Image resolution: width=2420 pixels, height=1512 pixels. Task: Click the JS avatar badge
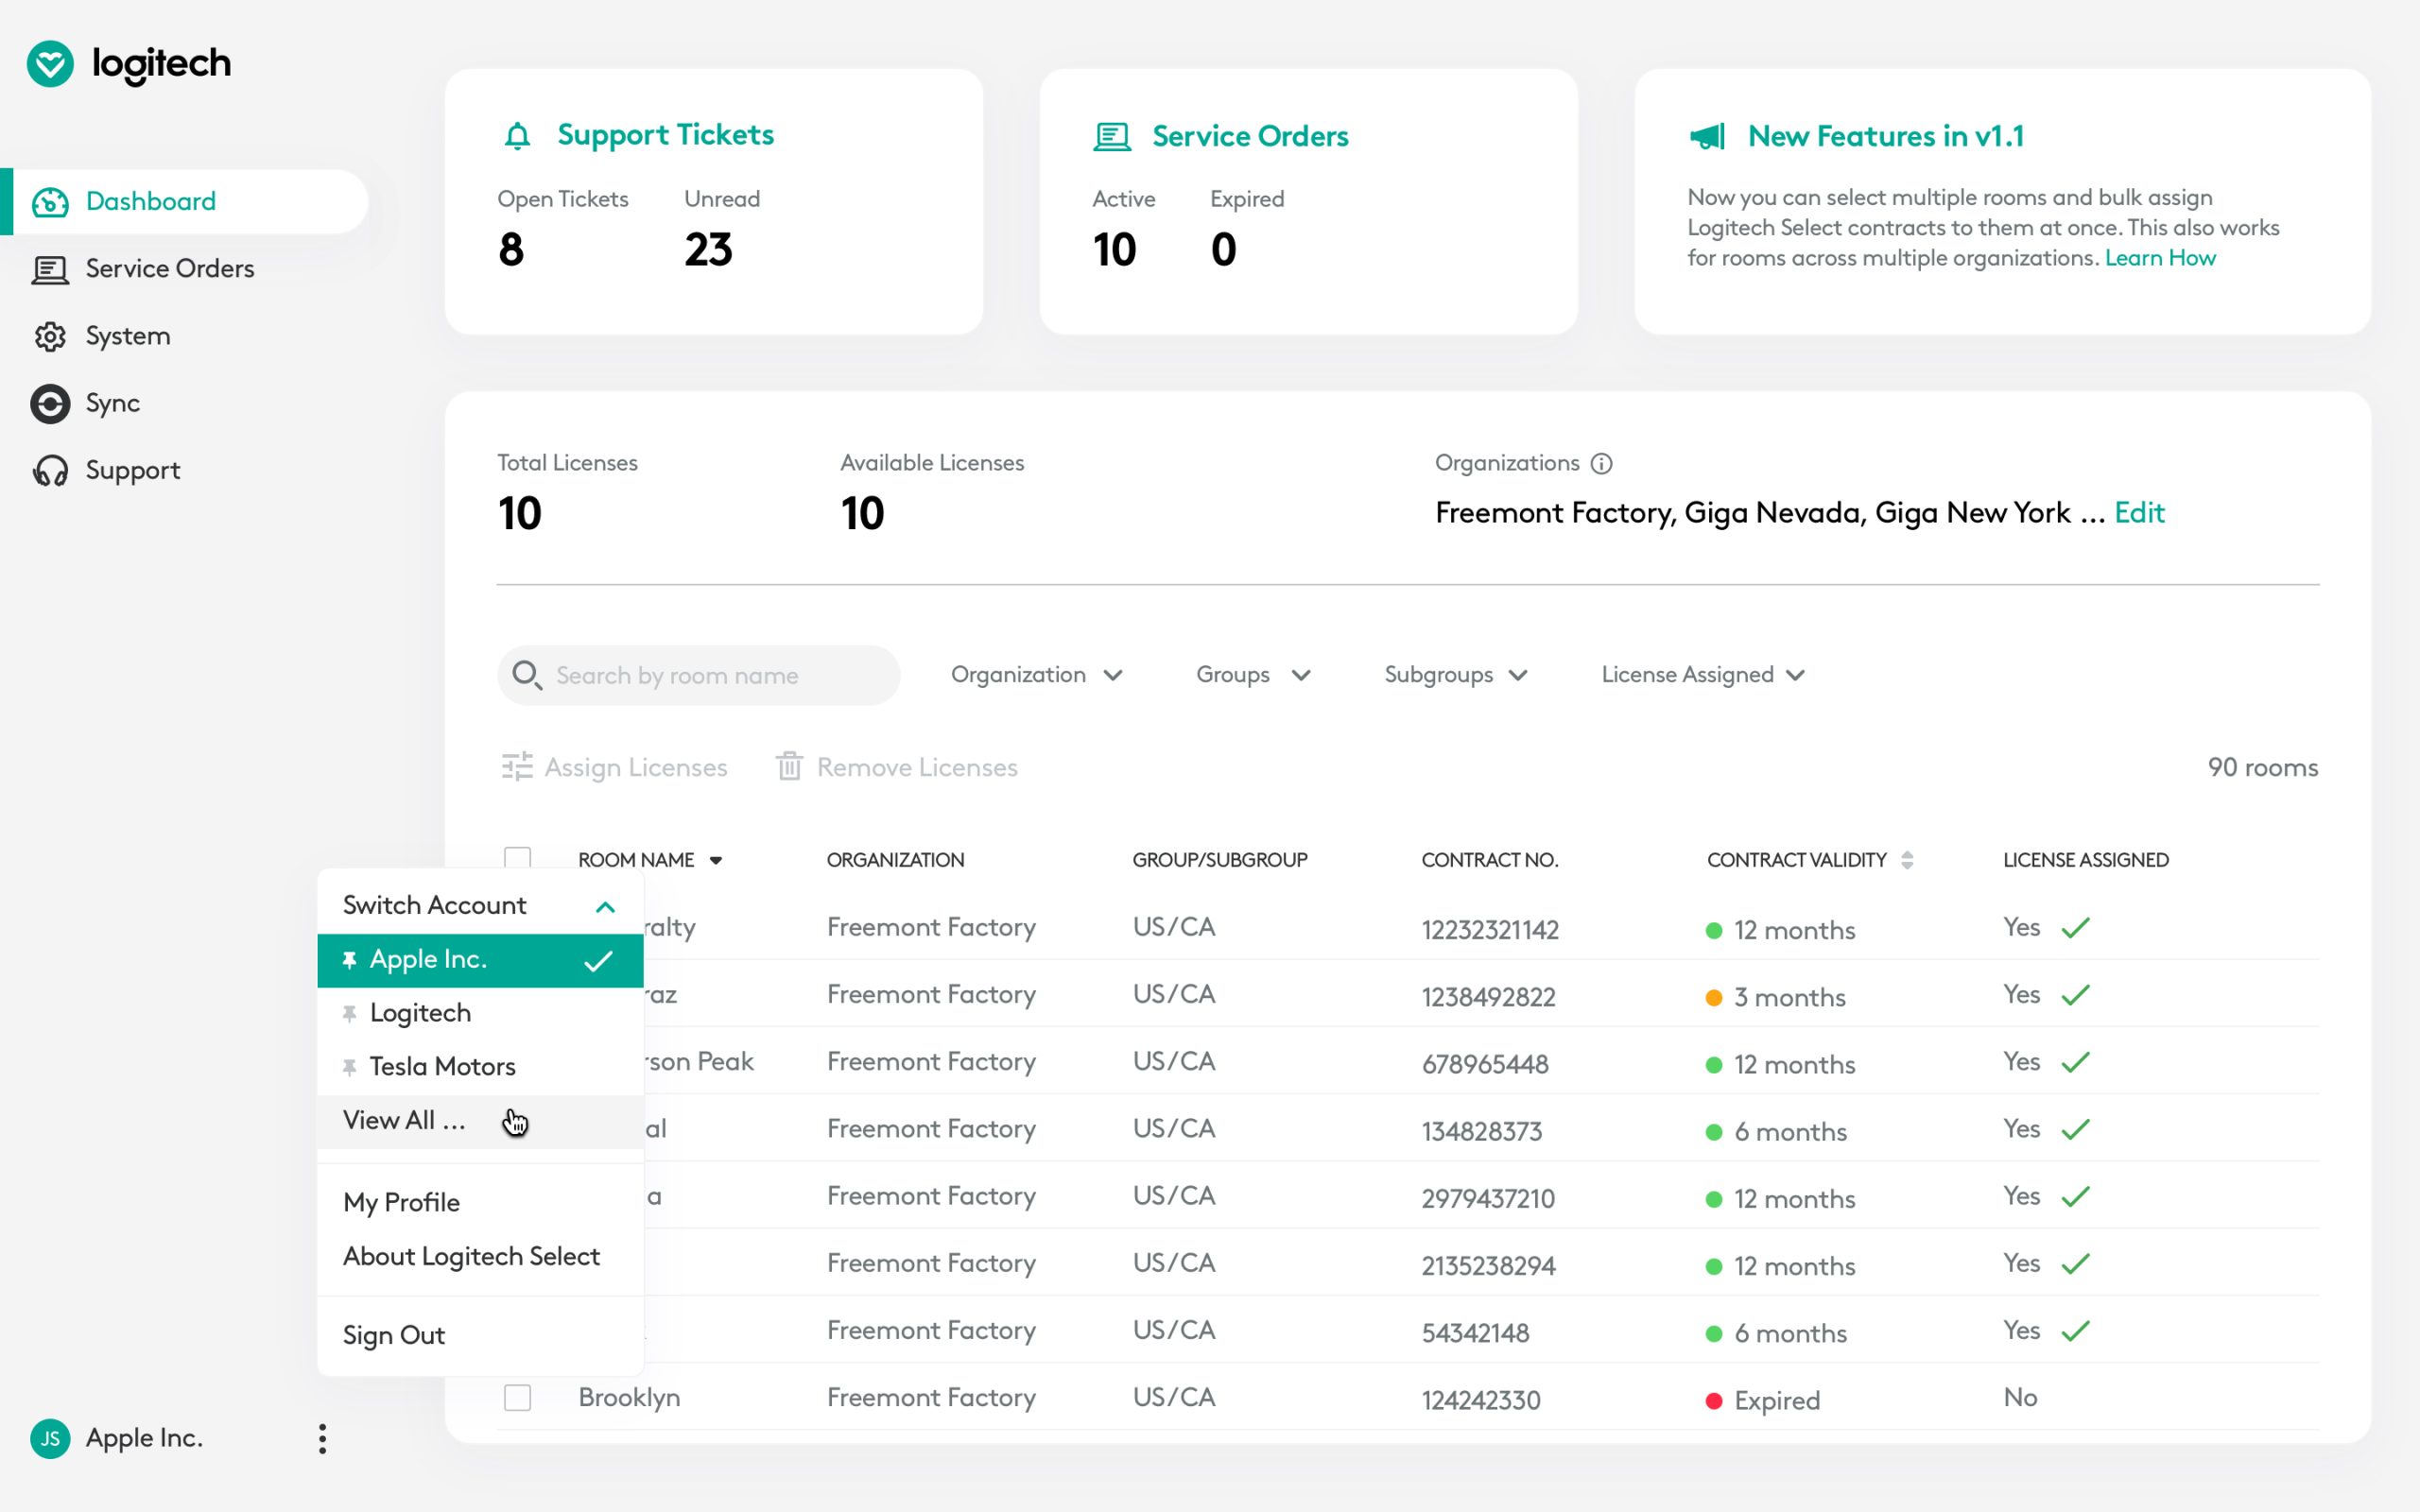[x=50, y=1438]
